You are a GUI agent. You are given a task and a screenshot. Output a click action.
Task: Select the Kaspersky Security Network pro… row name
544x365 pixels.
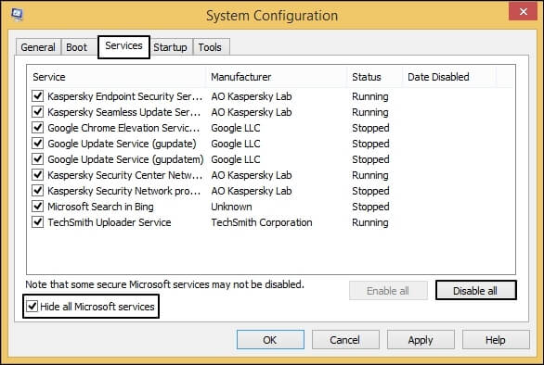click(123, 191)
